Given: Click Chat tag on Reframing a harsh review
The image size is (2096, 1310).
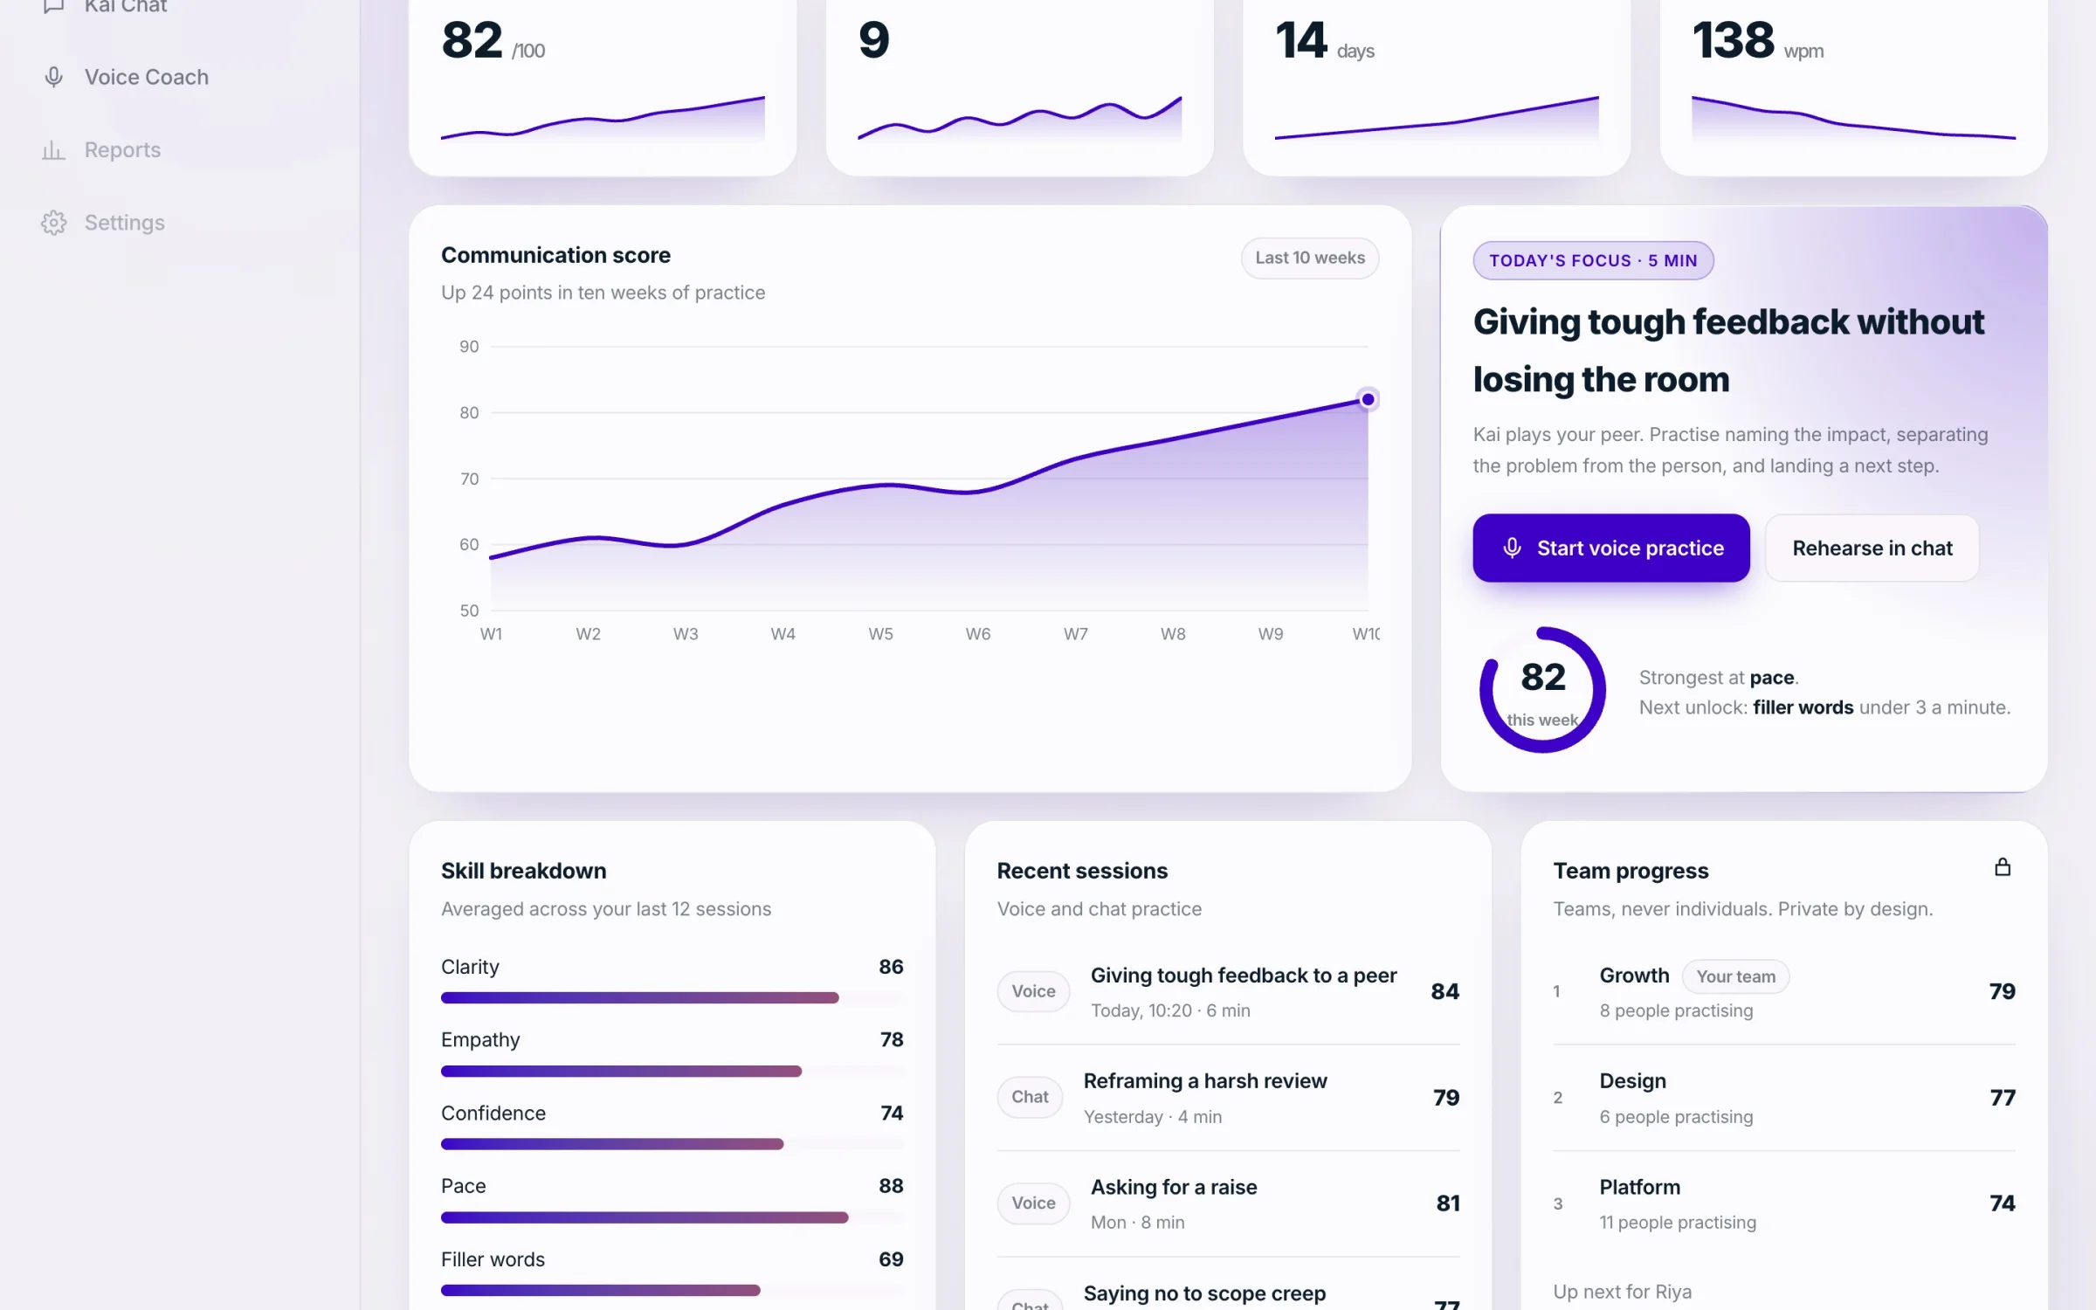Looking at the screenshot, I should [1030, 1097].
